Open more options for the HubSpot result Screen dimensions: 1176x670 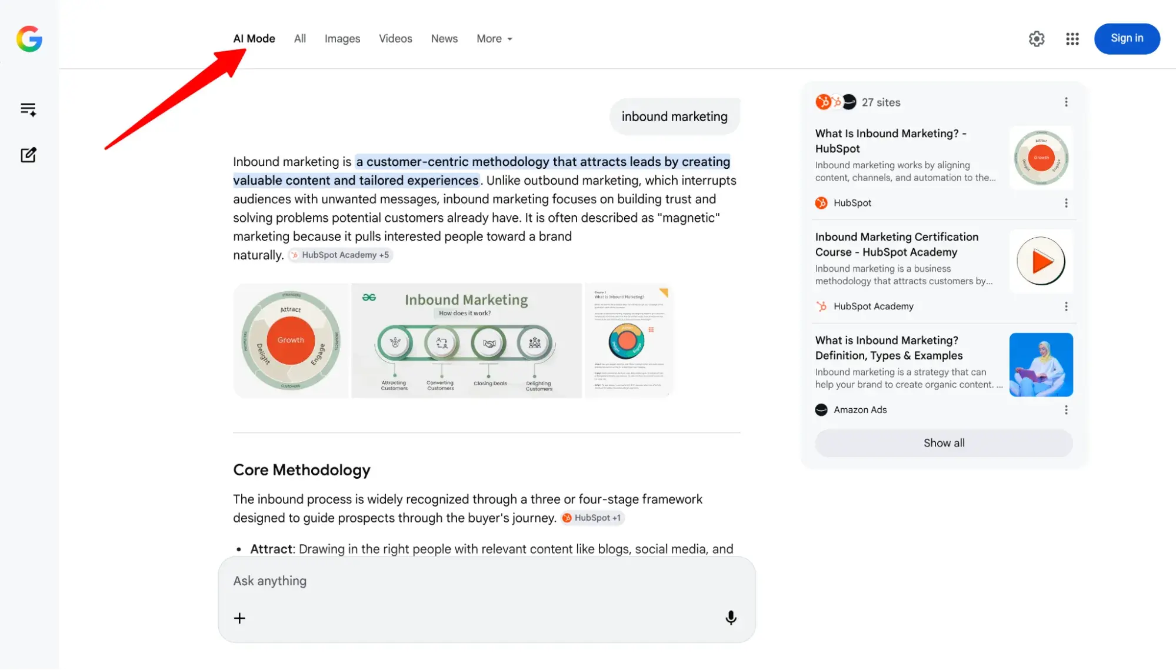(x=1065, y=203)
